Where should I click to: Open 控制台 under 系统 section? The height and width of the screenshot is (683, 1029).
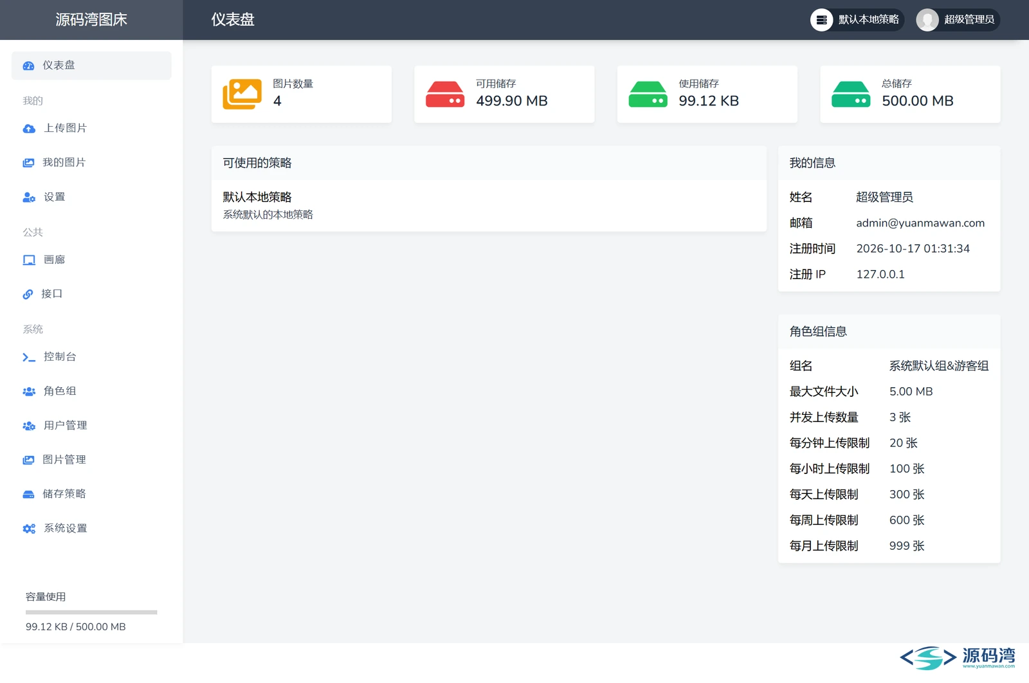tap(91, 357)
